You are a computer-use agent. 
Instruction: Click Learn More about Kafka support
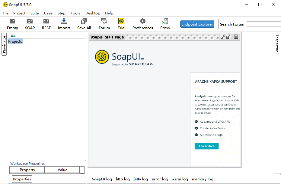coord(207,146)
